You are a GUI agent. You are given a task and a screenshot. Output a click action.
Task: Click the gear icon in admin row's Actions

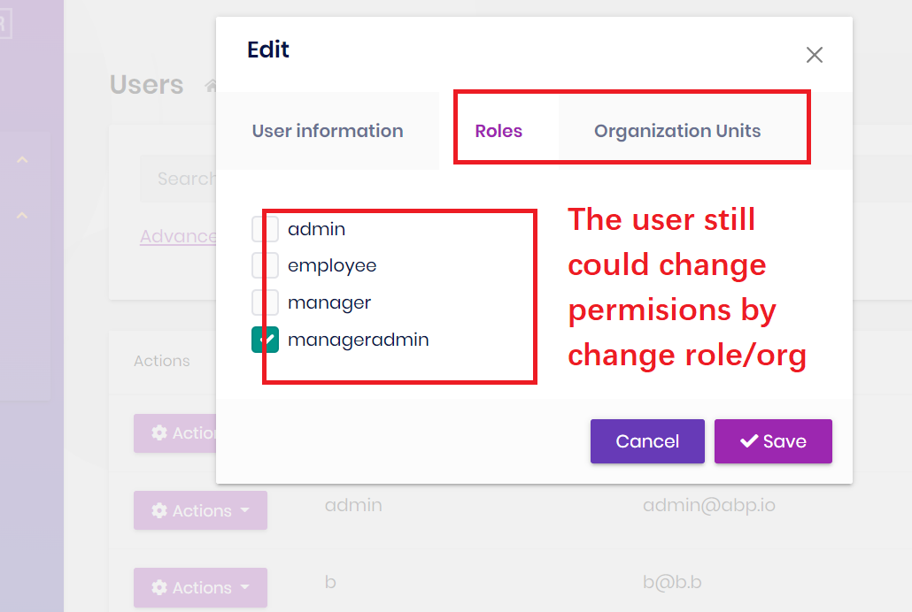(159, 511)
